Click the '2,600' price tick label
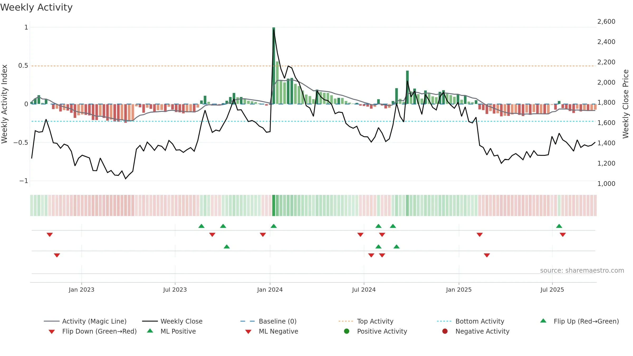Viewport: 633px width, 356px height. (x=606, y=22)
